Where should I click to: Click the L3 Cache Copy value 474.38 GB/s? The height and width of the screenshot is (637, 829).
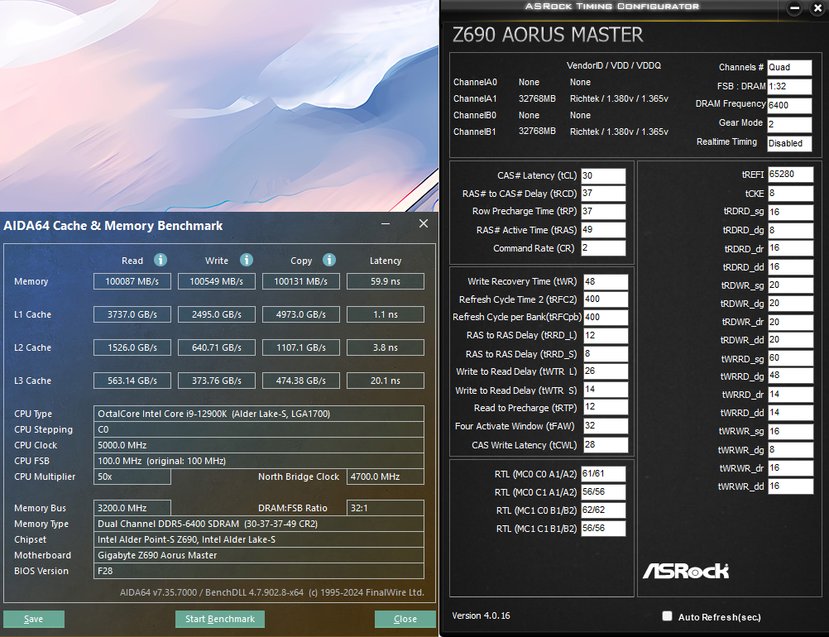301,381
